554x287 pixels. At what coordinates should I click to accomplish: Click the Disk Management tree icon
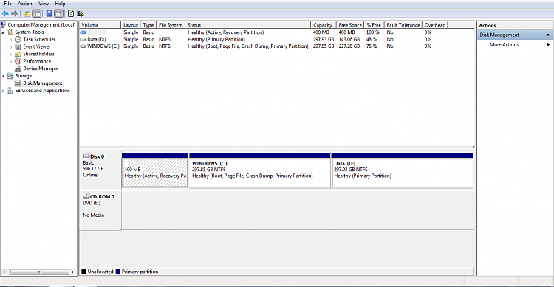click(x=18, y=83)
